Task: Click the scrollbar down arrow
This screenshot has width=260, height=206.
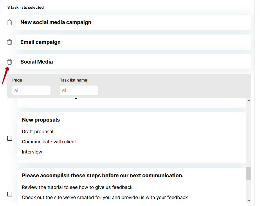Action: (249, 200)
